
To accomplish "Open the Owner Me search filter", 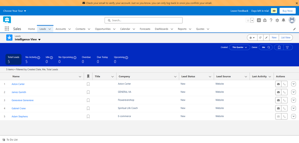I will click(266, 47).
